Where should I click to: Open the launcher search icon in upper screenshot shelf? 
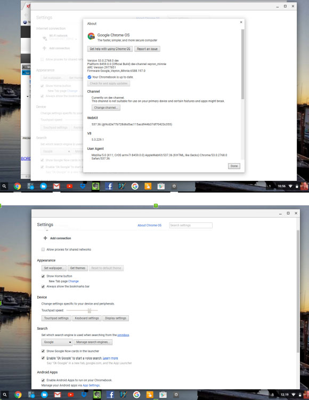tap(4, 186)
